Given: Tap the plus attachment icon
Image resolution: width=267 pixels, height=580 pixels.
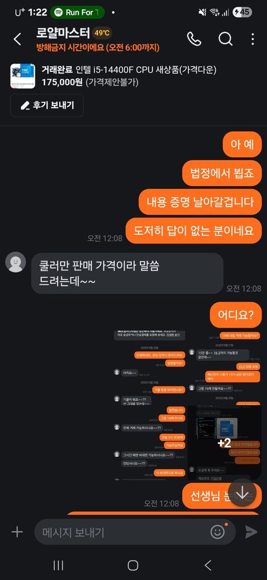Looking at the screenshot, I should (x=17, y=532).
